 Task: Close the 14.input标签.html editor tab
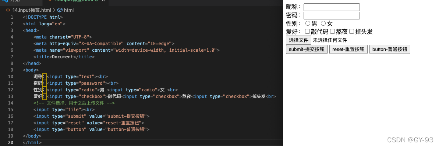pyautogui.click(x=103, y=1)
